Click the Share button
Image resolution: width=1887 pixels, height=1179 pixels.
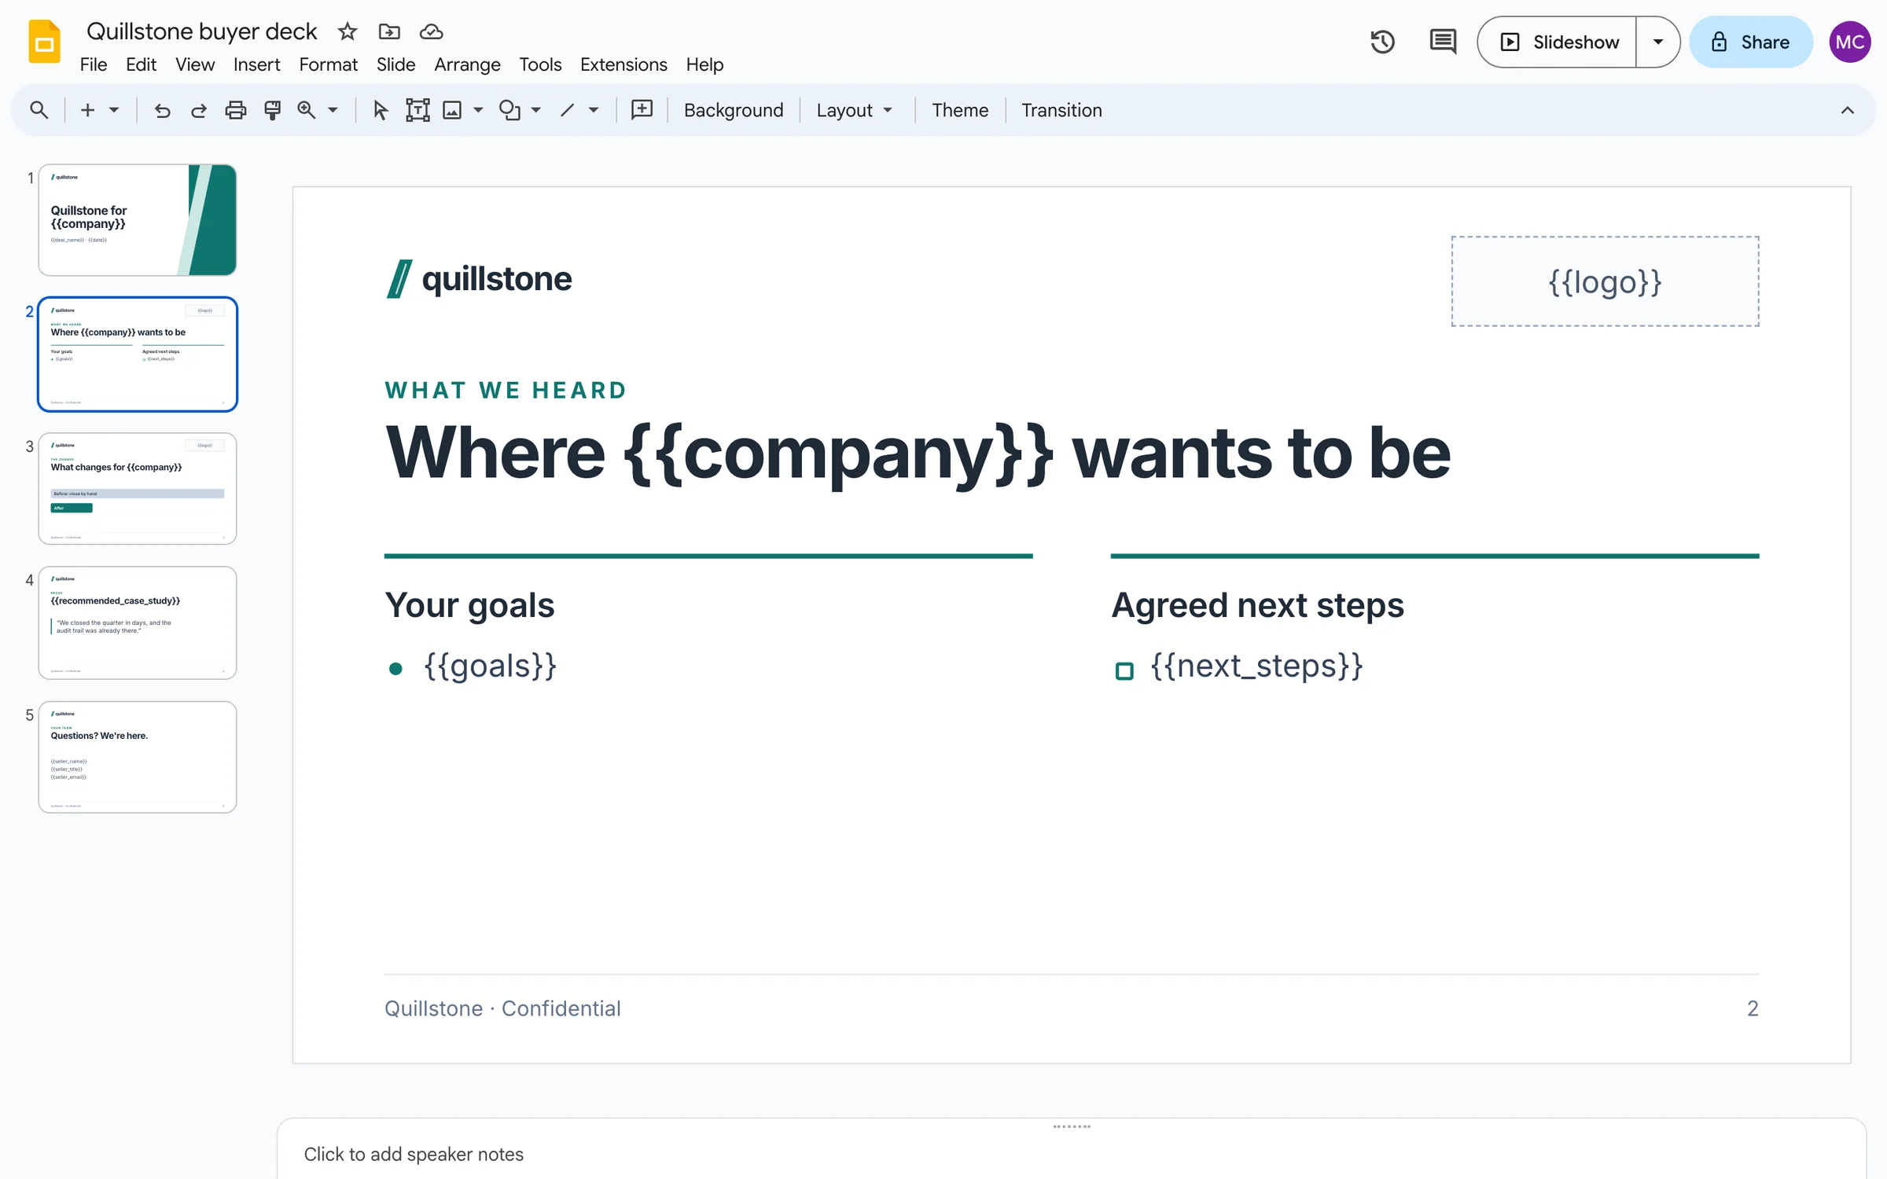[x=1751, y=42]
